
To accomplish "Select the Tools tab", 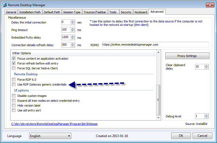I will point(113,12).
